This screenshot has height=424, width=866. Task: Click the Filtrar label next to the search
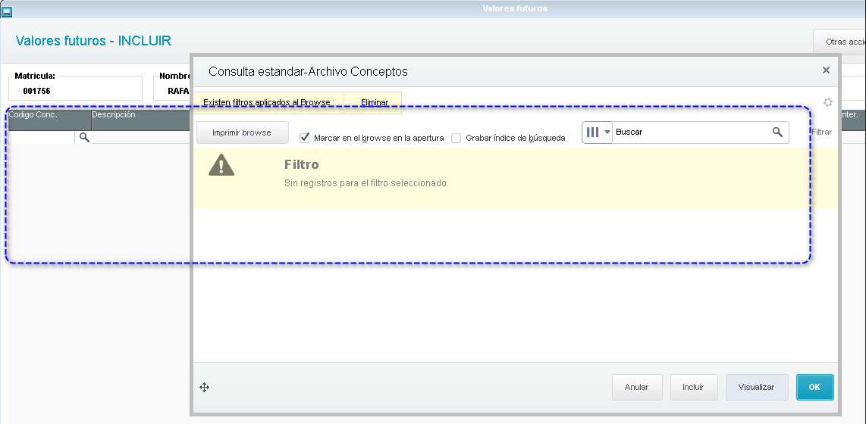821,132
